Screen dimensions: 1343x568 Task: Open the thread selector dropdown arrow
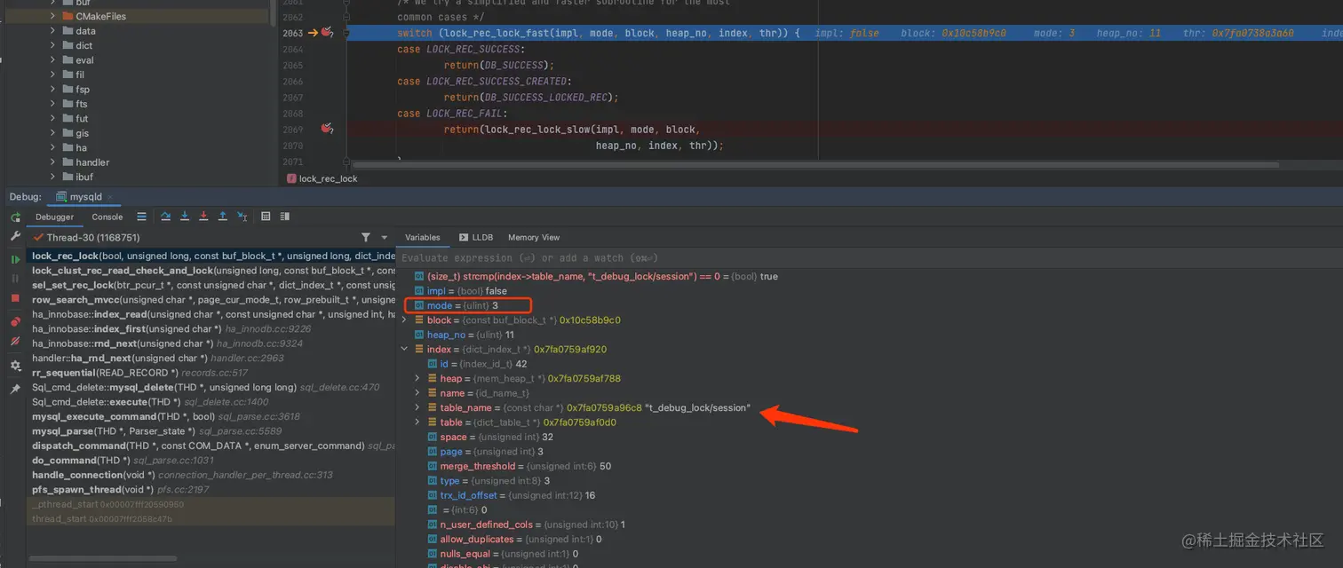tap(385, 238)
